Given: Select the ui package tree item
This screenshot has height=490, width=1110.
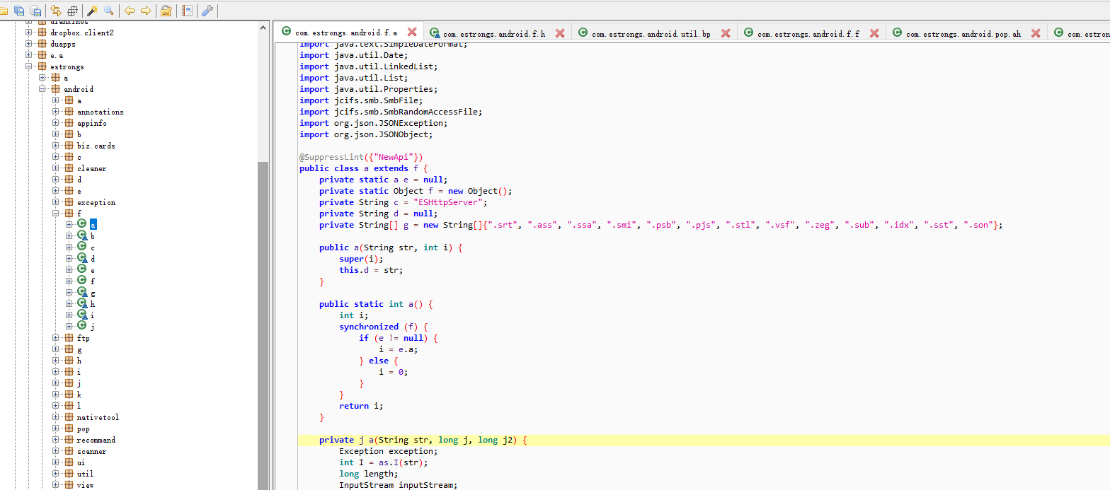Looking at the screenshot, I should tap(81, 462).
